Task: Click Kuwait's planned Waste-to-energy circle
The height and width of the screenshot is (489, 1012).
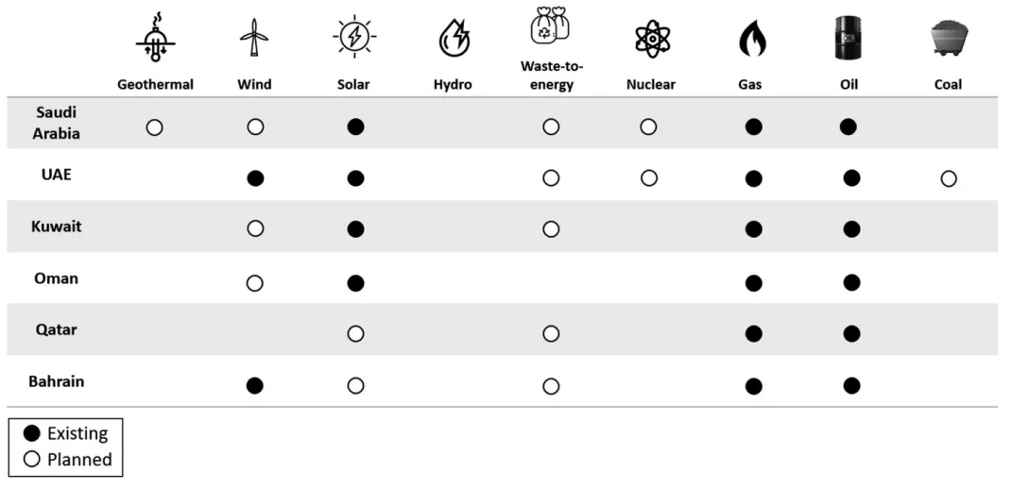Action: point(551,229)
